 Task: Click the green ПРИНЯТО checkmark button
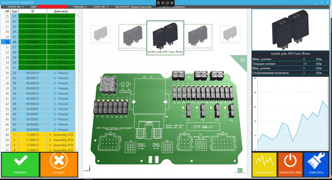click(20, 165)
